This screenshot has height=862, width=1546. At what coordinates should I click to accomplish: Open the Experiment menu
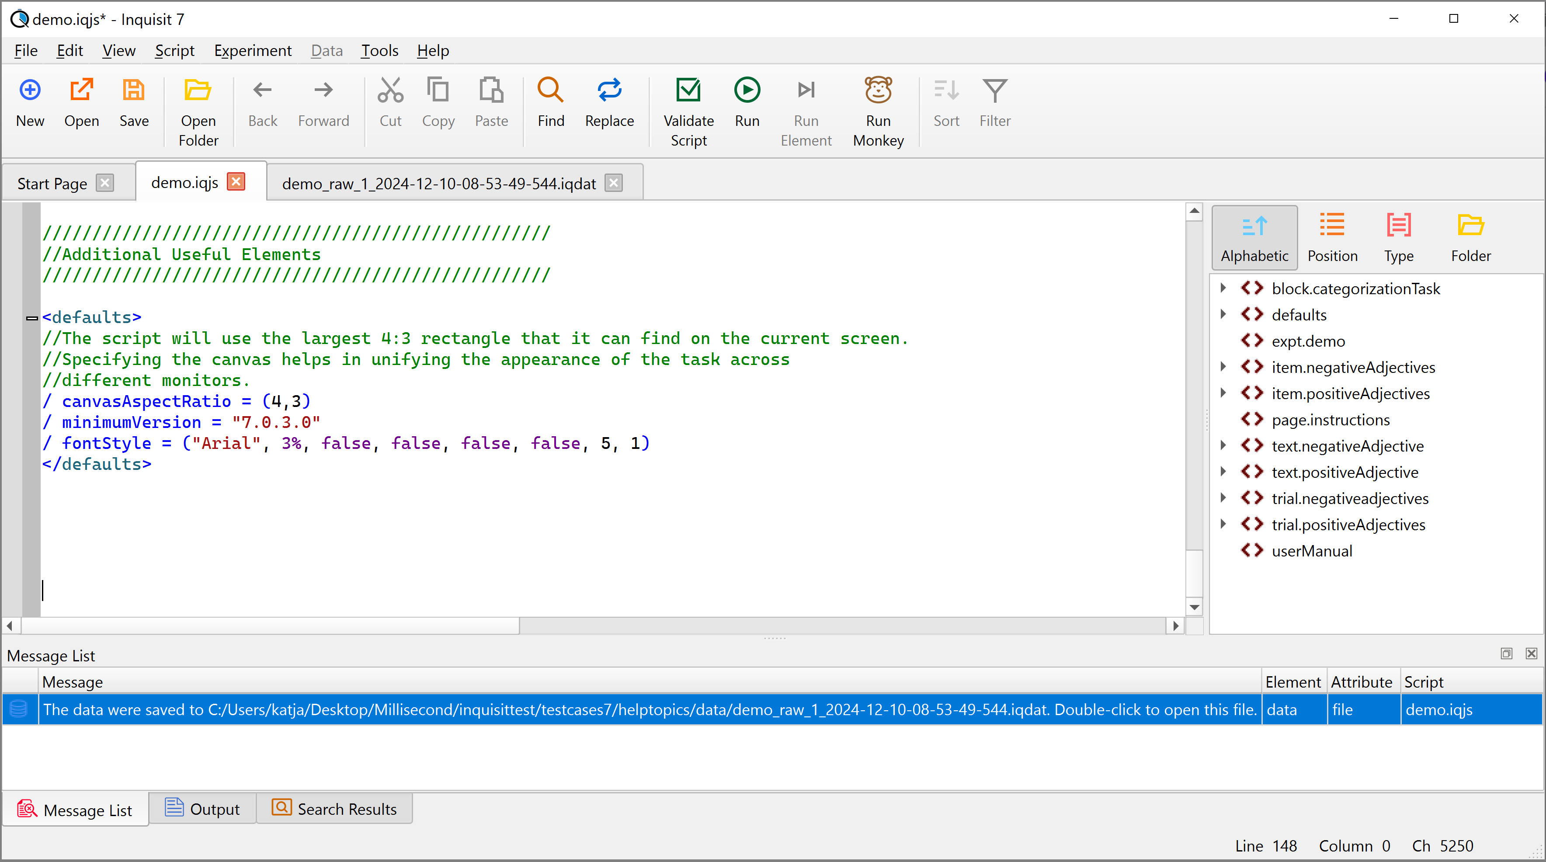(253, 50)
